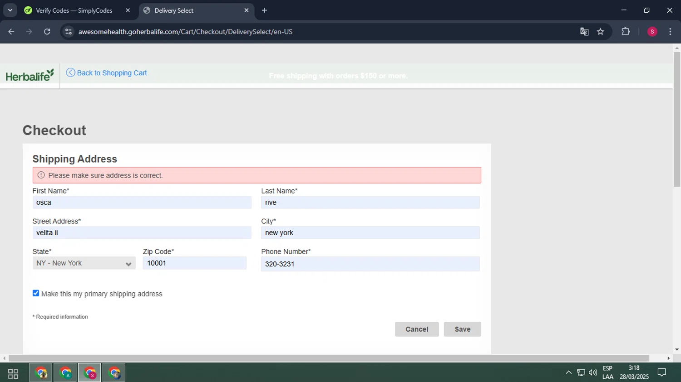Click the volume speaker tray icon
The height and width of the screenshot is (382, 681).
(593, 373)
